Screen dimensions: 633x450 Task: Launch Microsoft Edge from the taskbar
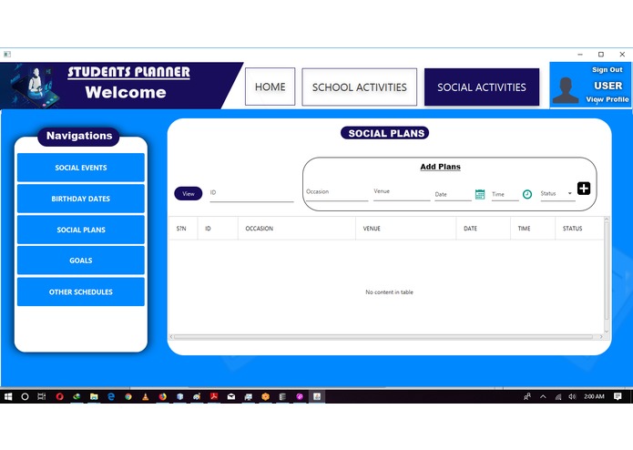(111, 396)
